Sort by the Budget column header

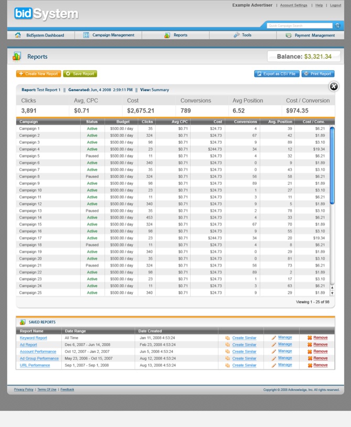[123, 122]
